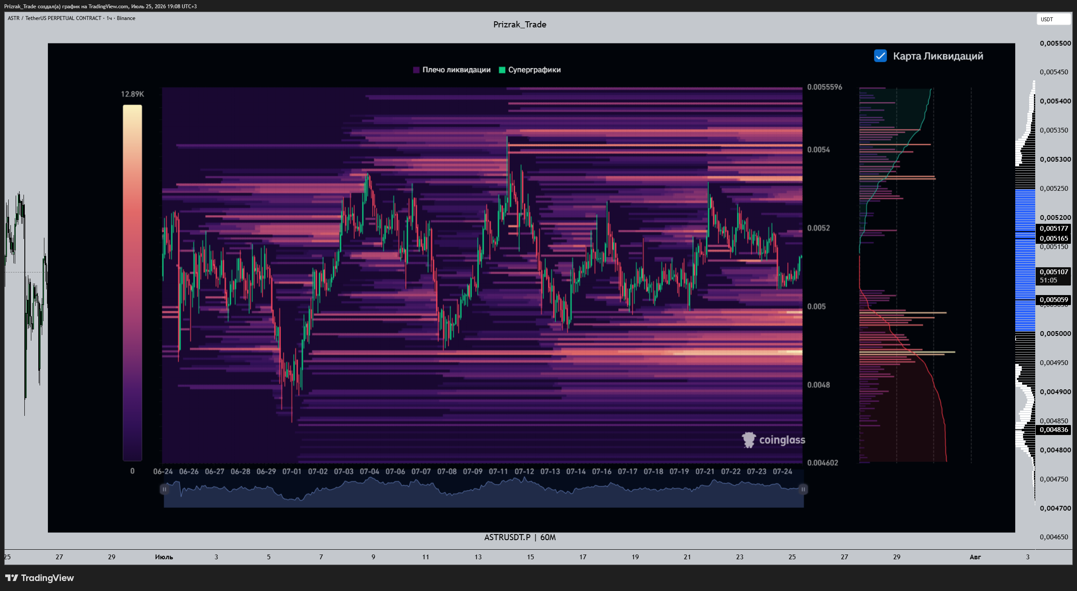Viewport: 1077px width, 591px height.
Task: Click the coinglass logo
Action: [x=774, y=440]
